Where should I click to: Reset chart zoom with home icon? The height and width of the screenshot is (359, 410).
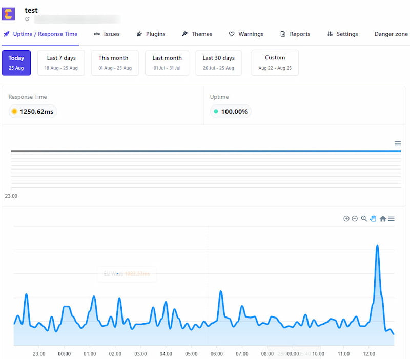(x=383, y=219)
